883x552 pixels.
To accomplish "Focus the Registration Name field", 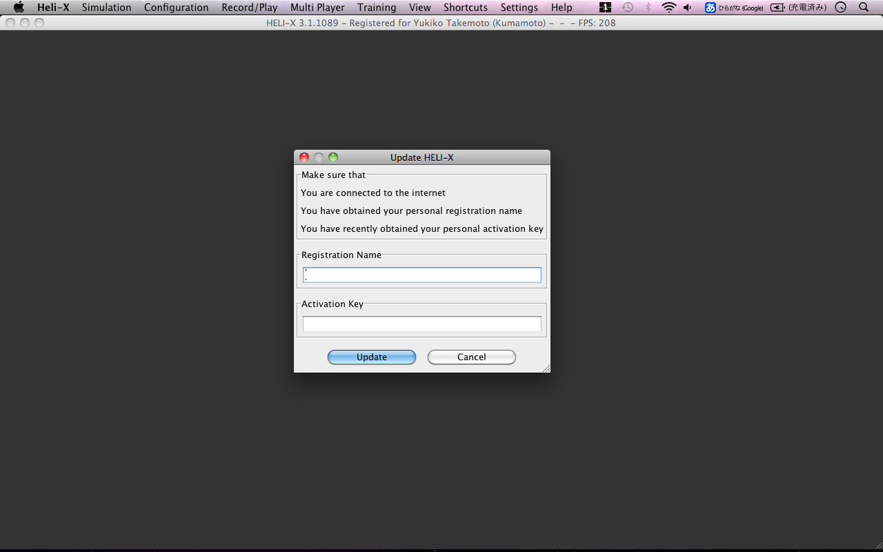I will [x=422, y=275].
